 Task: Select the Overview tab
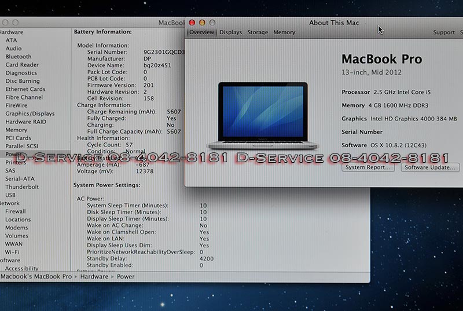201,32
